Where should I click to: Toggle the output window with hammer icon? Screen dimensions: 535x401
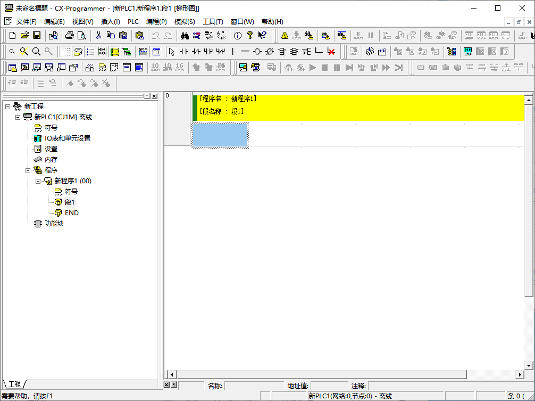(25, 68)
